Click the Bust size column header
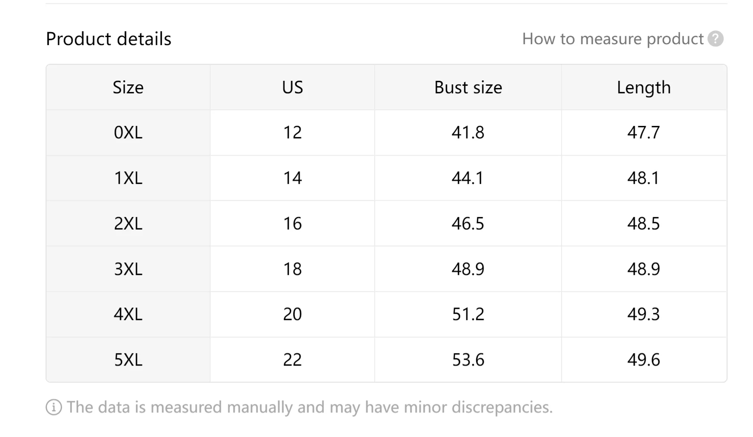 [468, 87]
